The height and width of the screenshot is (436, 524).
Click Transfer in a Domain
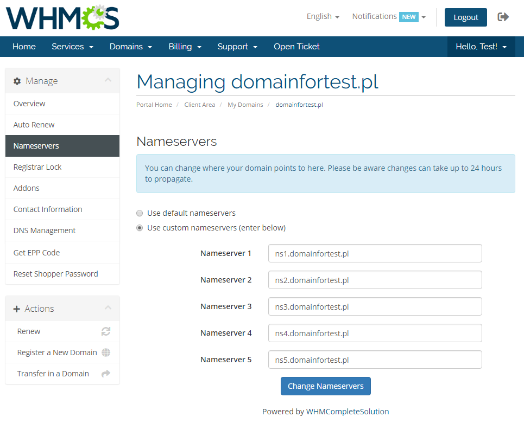62,374
